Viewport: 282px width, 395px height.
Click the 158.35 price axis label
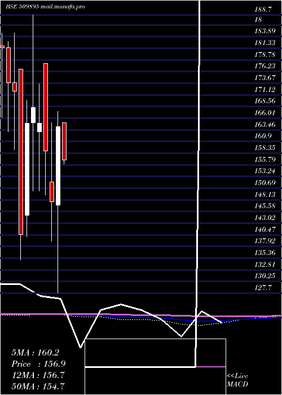tap(265, 148)
